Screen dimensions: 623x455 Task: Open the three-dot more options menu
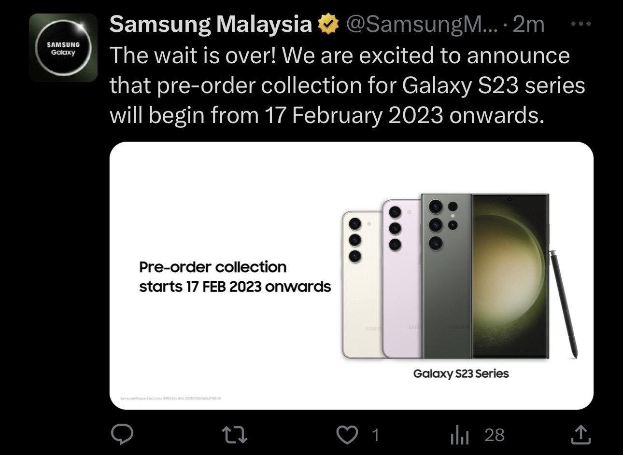[x=581, y=23]
